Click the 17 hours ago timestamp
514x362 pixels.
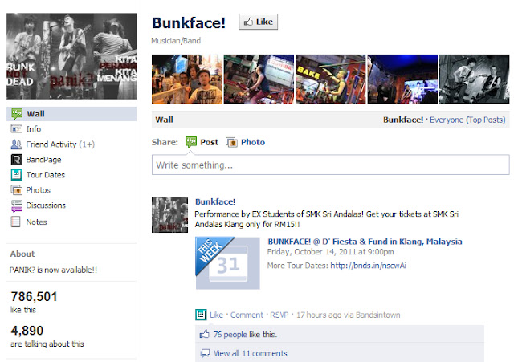(x=319, y=315)
